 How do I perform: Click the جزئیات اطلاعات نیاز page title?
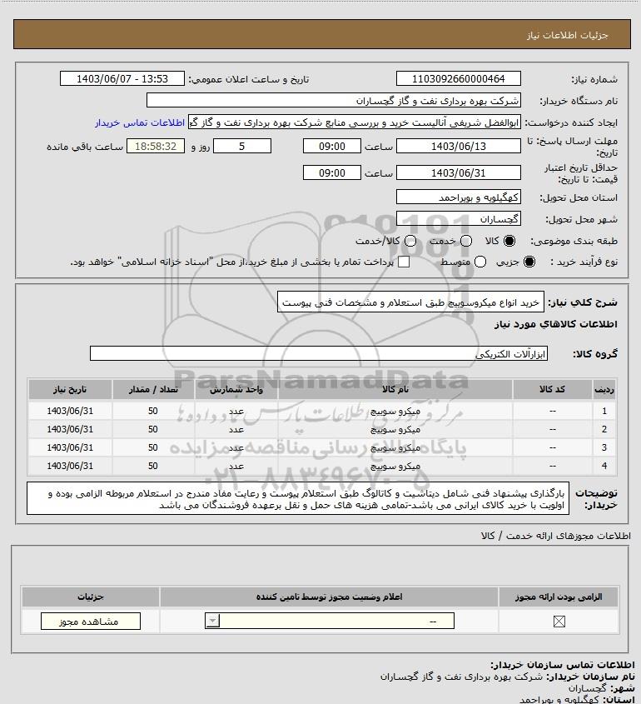[568, 35]
